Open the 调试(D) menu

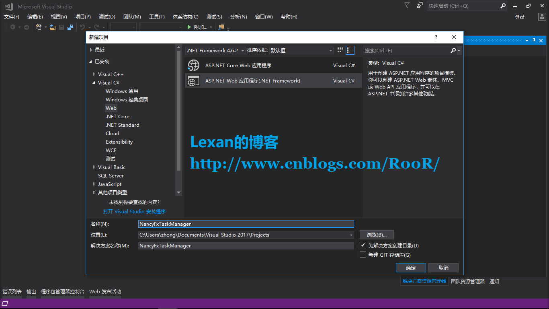[107, 17]
